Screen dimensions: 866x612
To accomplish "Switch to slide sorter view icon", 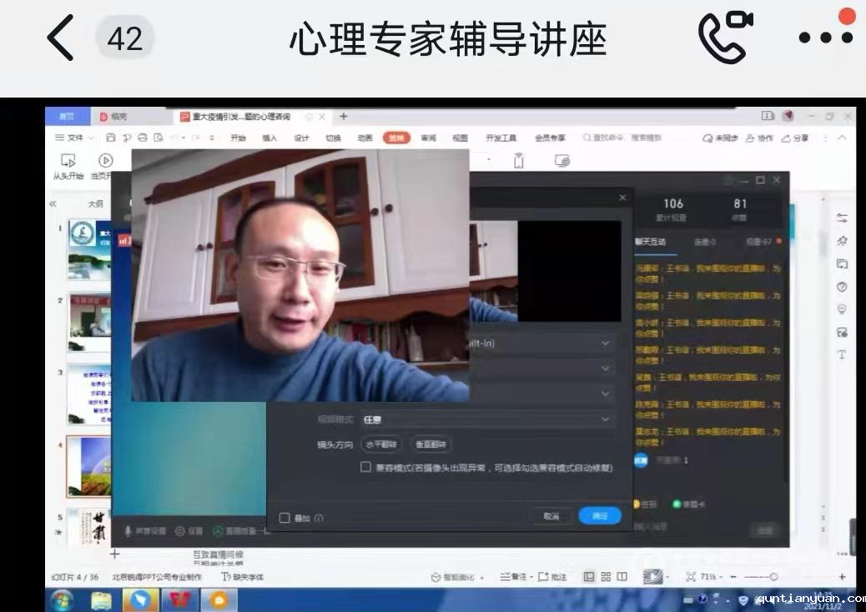I will 606,577.
